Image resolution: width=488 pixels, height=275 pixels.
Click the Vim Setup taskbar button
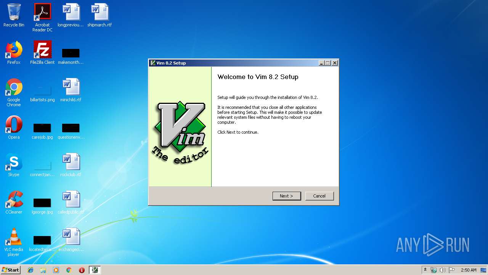coord(95,270)
